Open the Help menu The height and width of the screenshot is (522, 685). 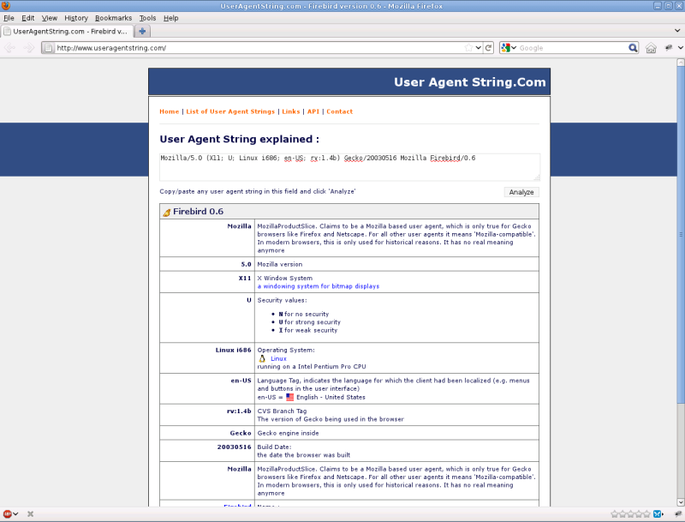click(170, 18)
